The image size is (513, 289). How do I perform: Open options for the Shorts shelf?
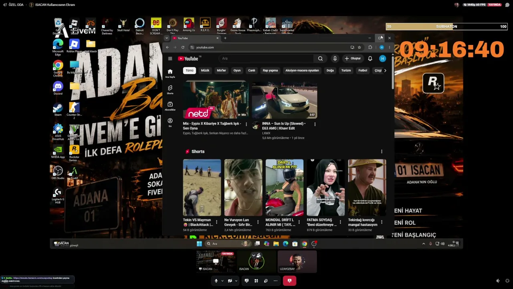(x=382, y=152)
